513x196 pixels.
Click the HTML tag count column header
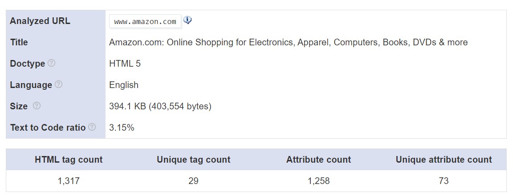pos(69,160)
